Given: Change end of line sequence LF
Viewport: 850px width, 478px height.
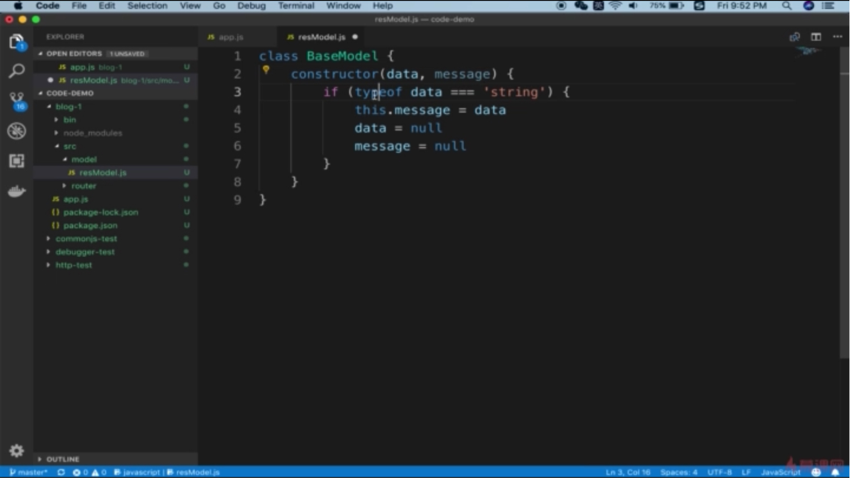Looking at the screenshot, I should pos(746,472).
